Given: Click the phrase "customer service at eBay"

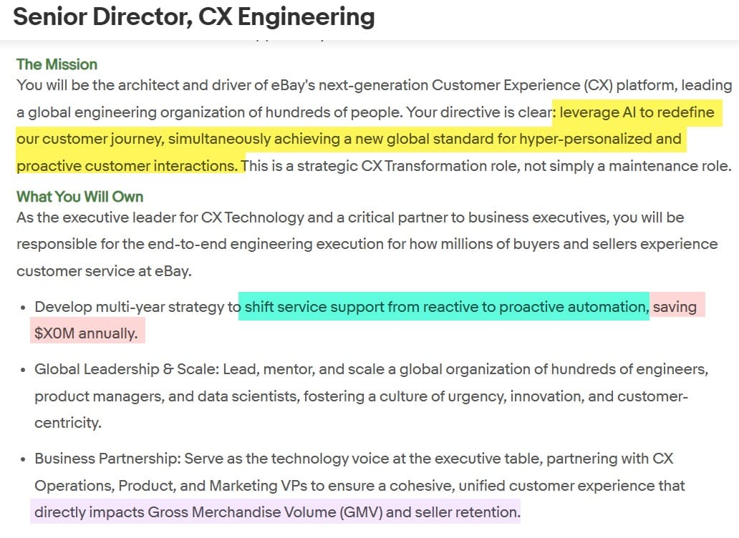Looking at the screenshot, I should (x=104, y=271).
